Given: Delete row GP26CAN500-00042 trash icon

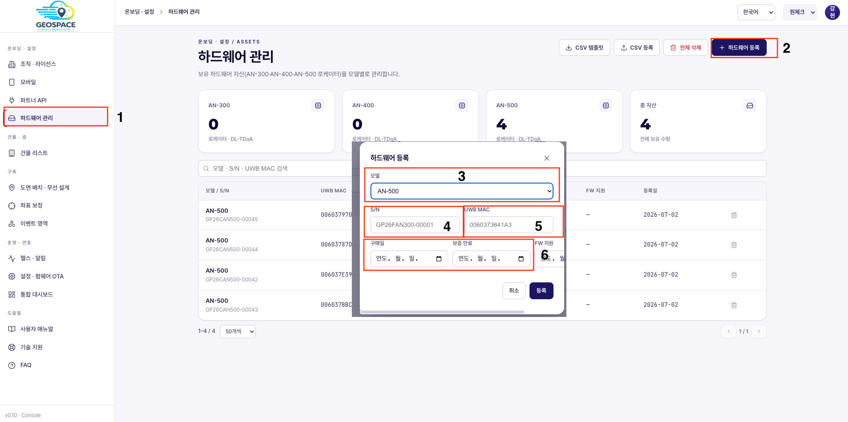Looking at the screenshot, I should tap(734, 275).
